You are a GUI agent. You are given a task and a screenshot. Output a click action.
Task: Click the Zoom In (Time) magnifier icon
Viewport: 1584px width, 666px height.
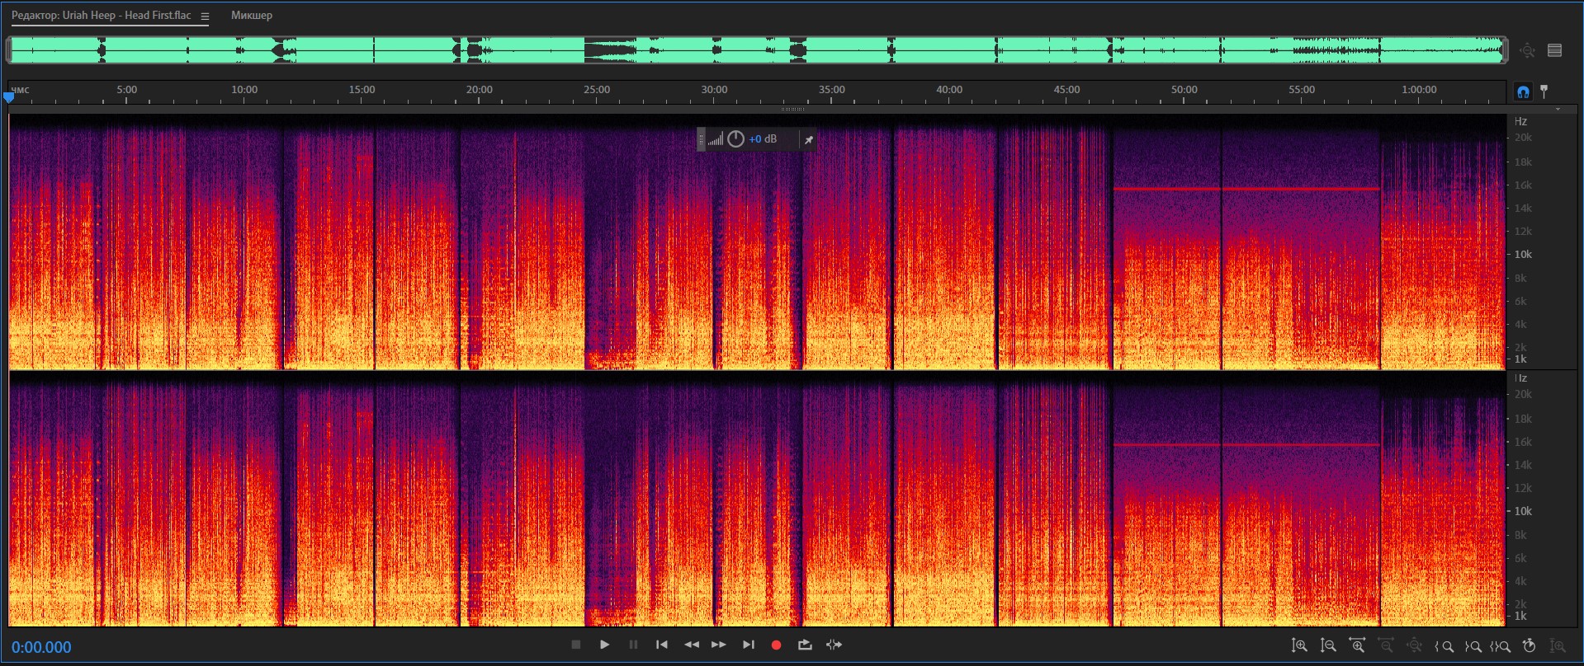tap(1357, 646)
